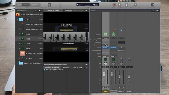169x95 pixels.
Task: Click the orange DE GLORIA EN GLORIA patch icon
Action: (22, 53)
